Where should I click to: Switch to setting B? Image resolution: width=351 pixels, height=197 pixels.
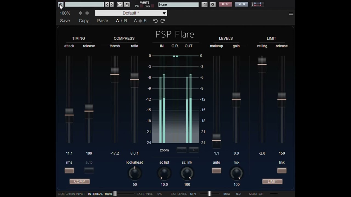point(126,21)
